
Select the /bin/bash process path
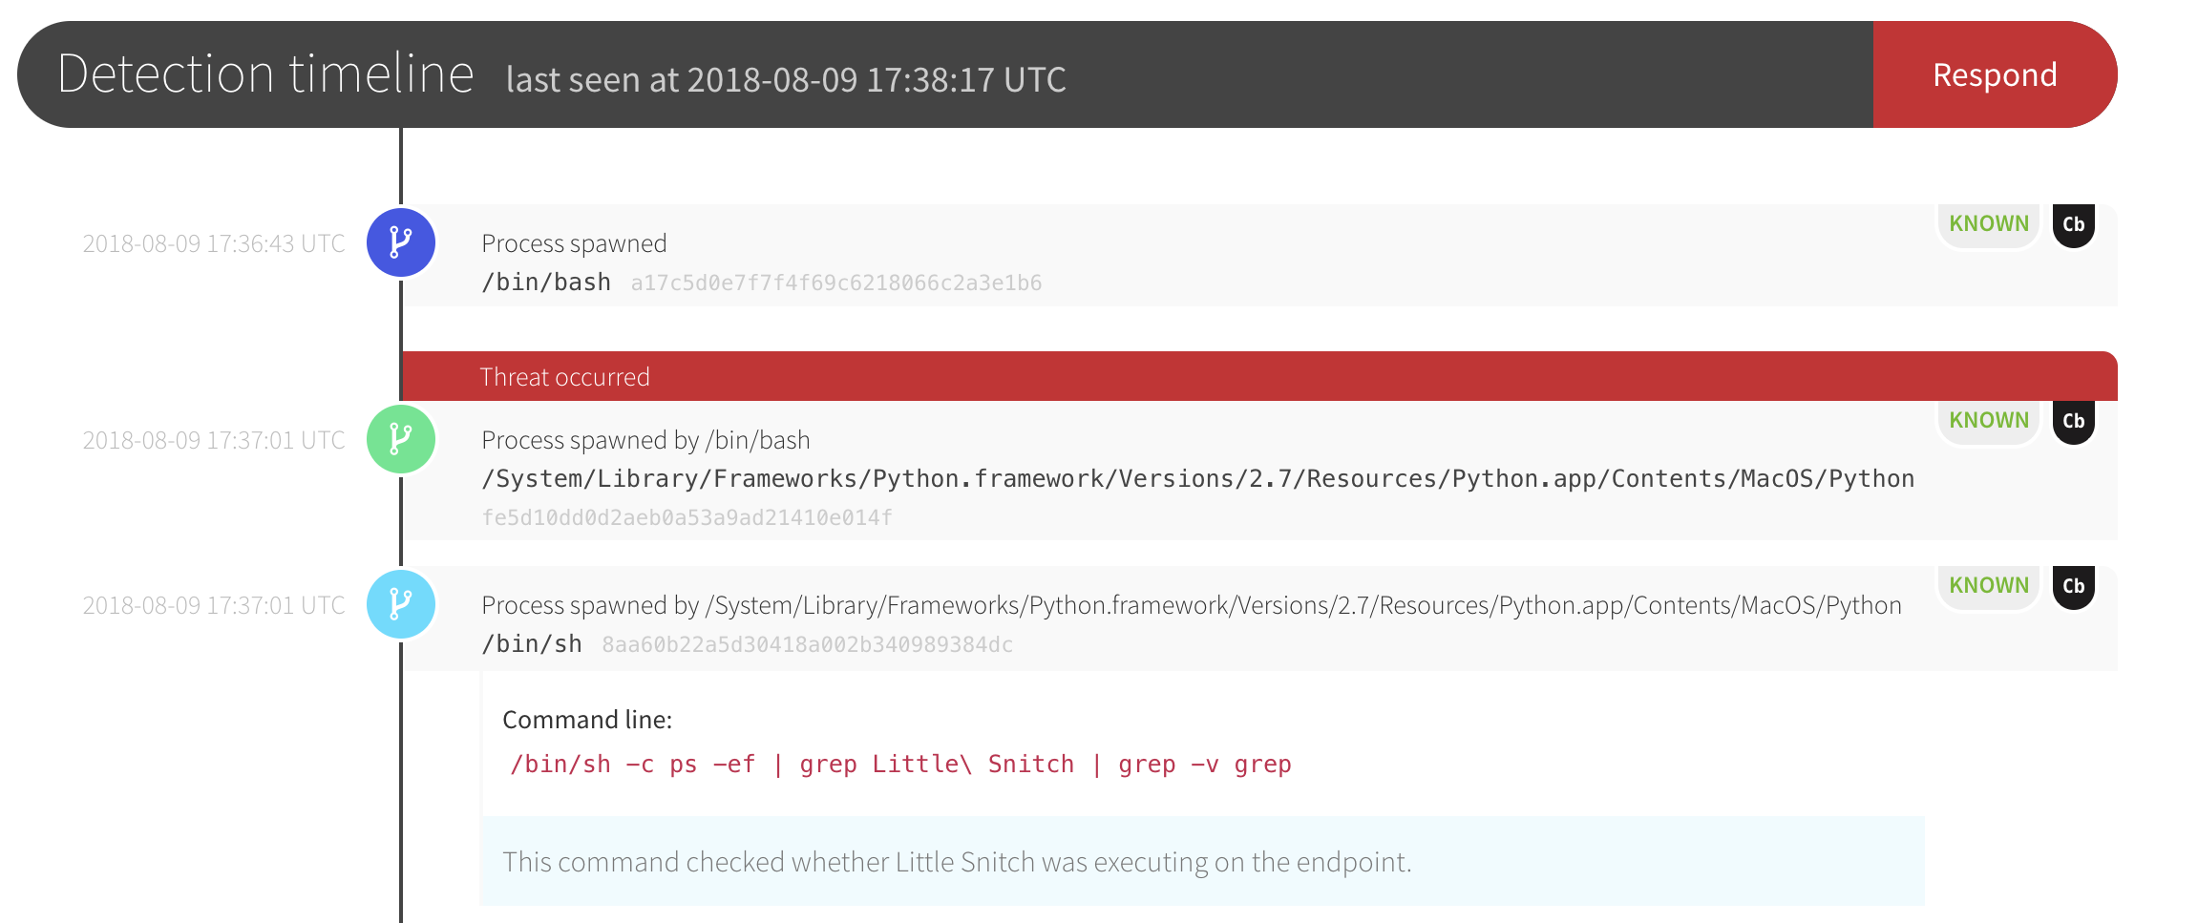(546, 283)
